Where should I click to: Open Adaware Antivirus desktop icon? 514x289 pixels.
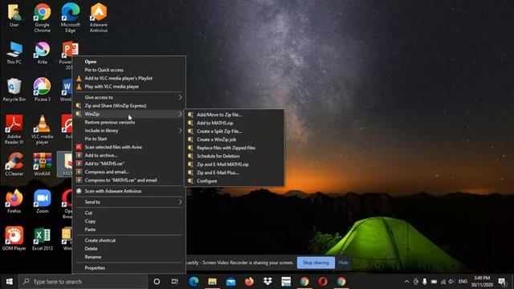point(98,18)
